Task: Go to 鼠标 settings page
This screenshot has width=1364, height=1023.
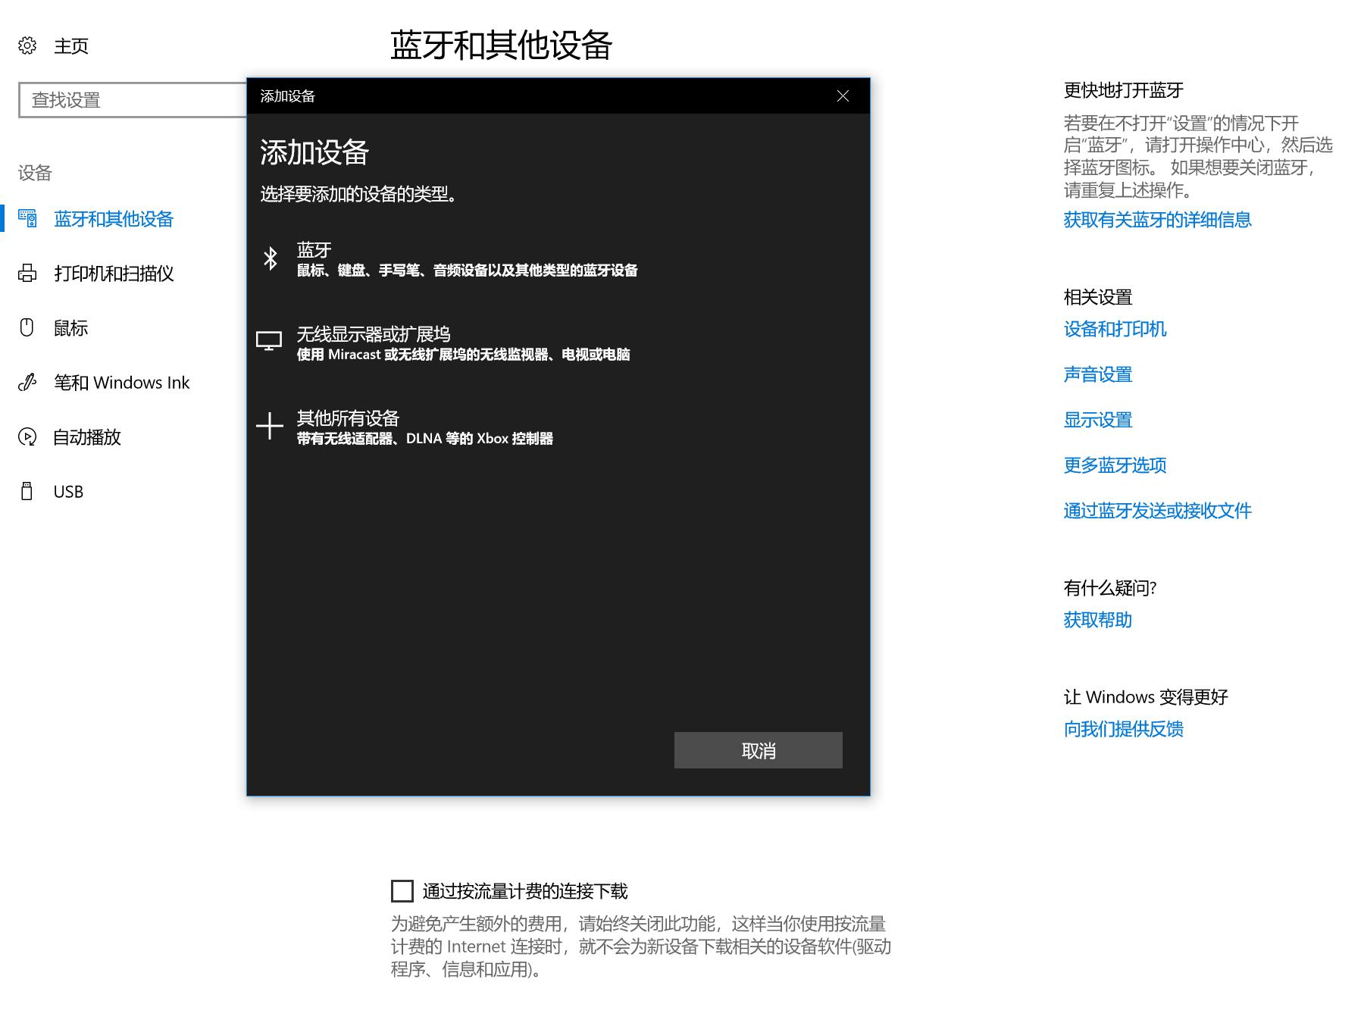Action: coord(71,328)
